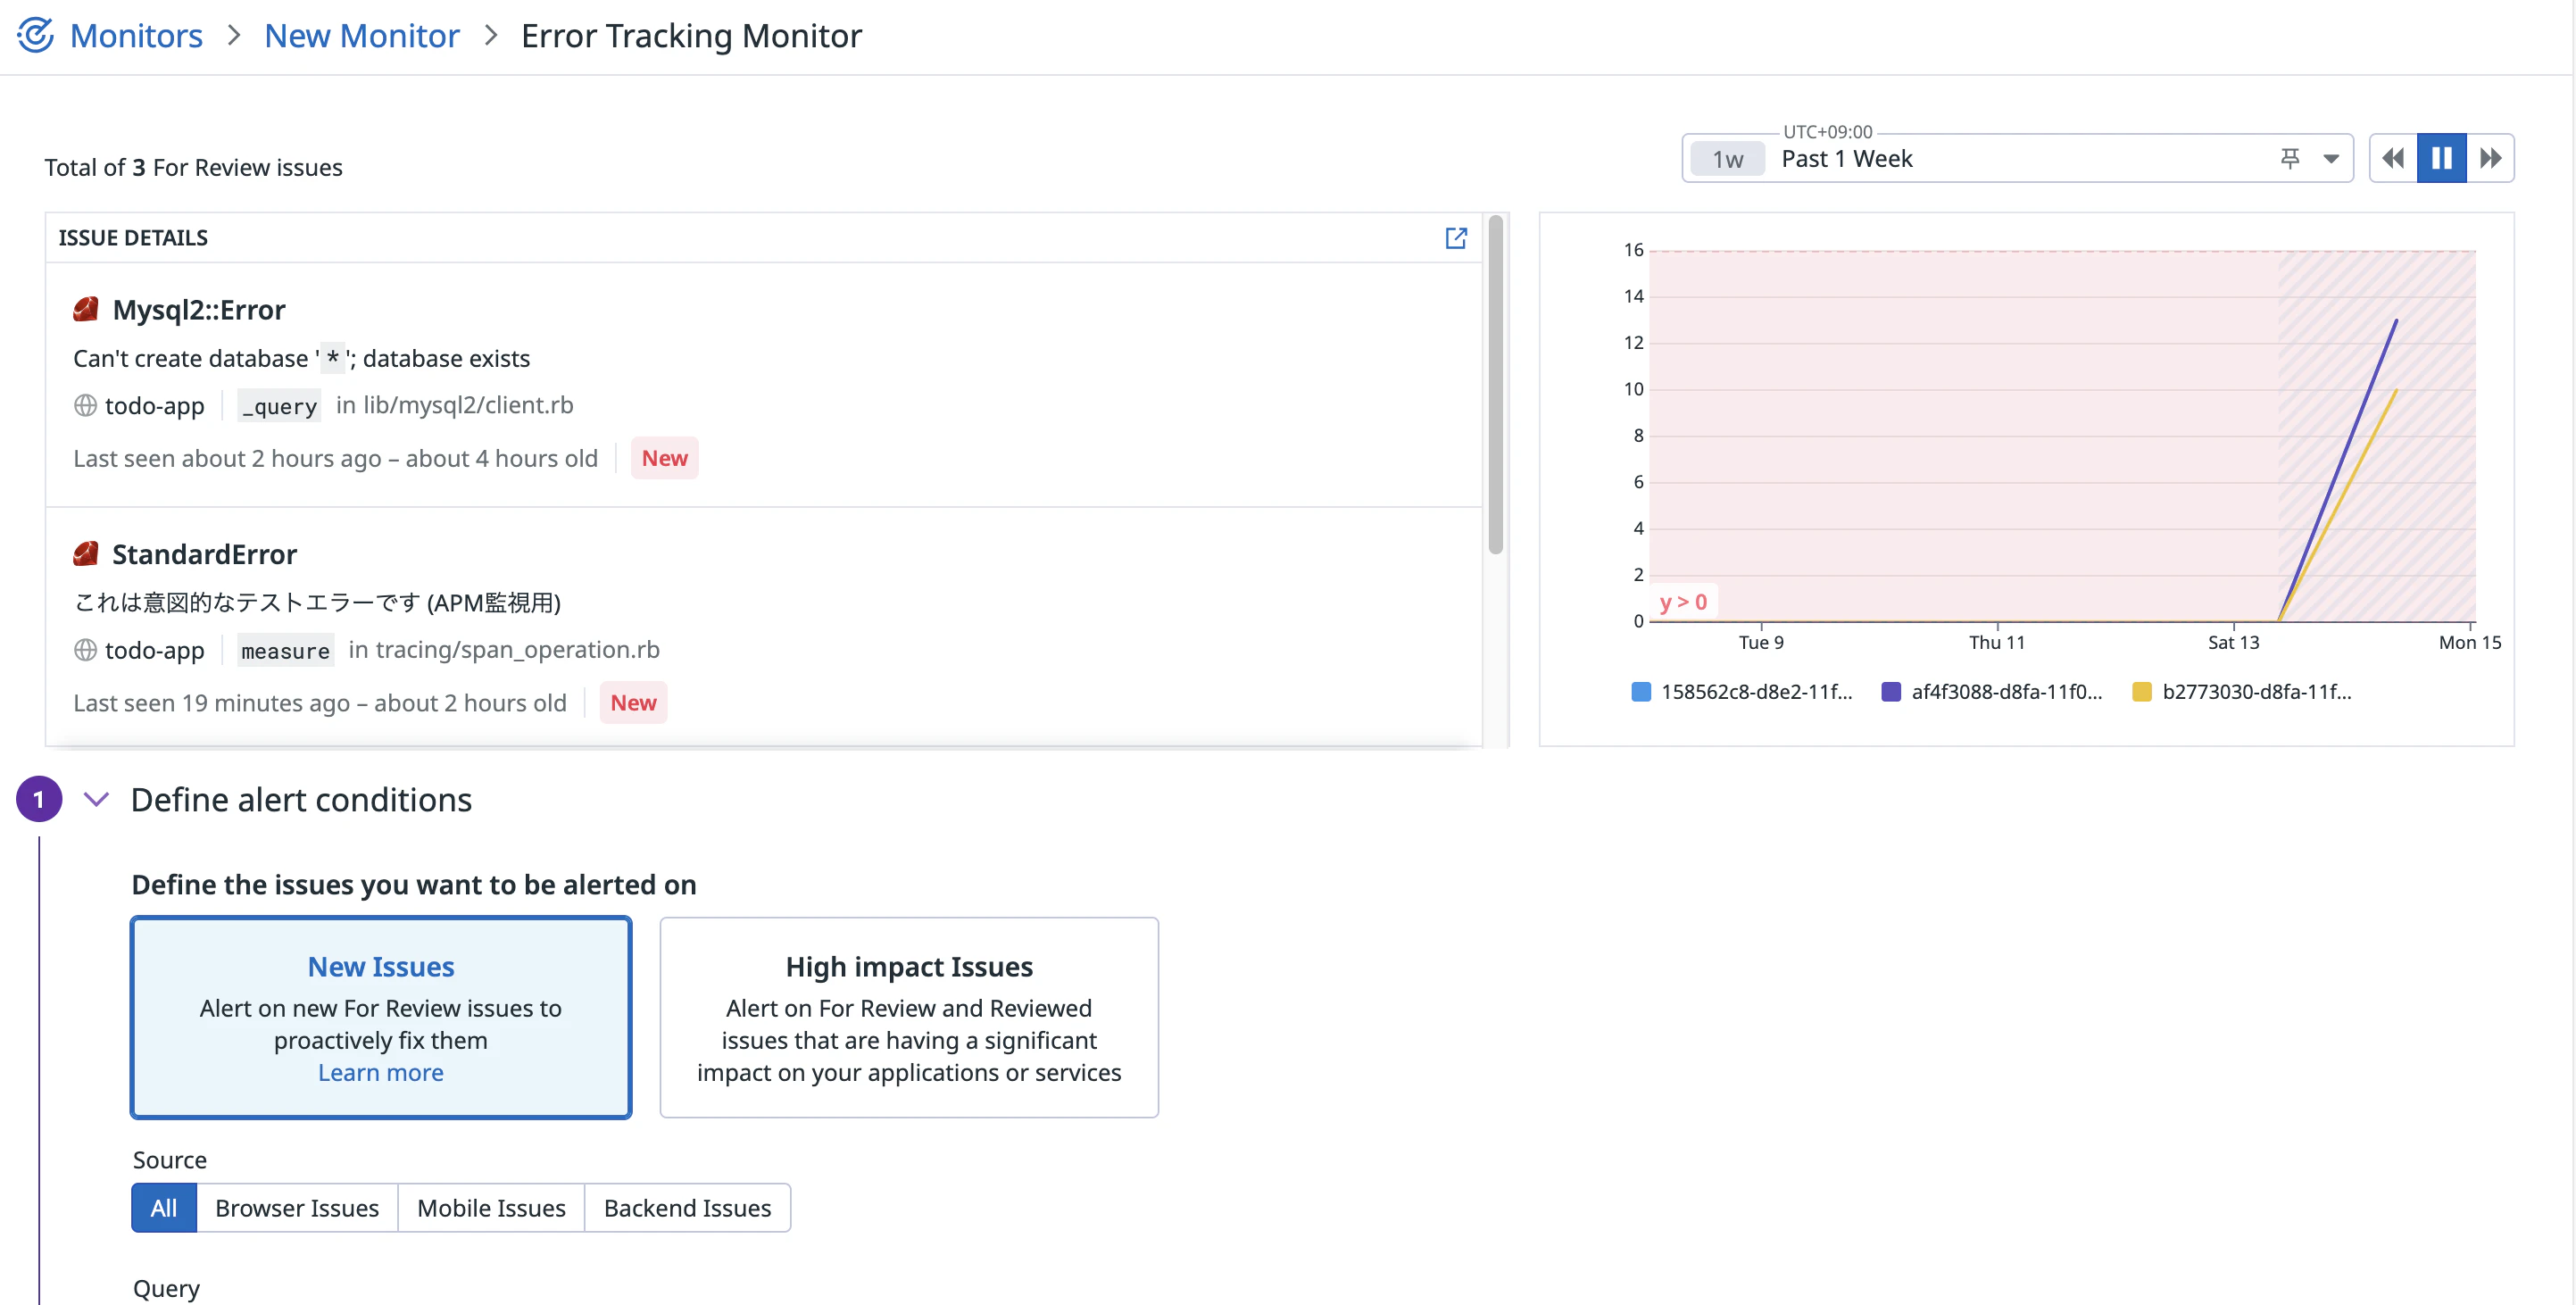Switch source to Mobile Issues
This screenshot has width=2576, height=1305.
click(491, 1208)
